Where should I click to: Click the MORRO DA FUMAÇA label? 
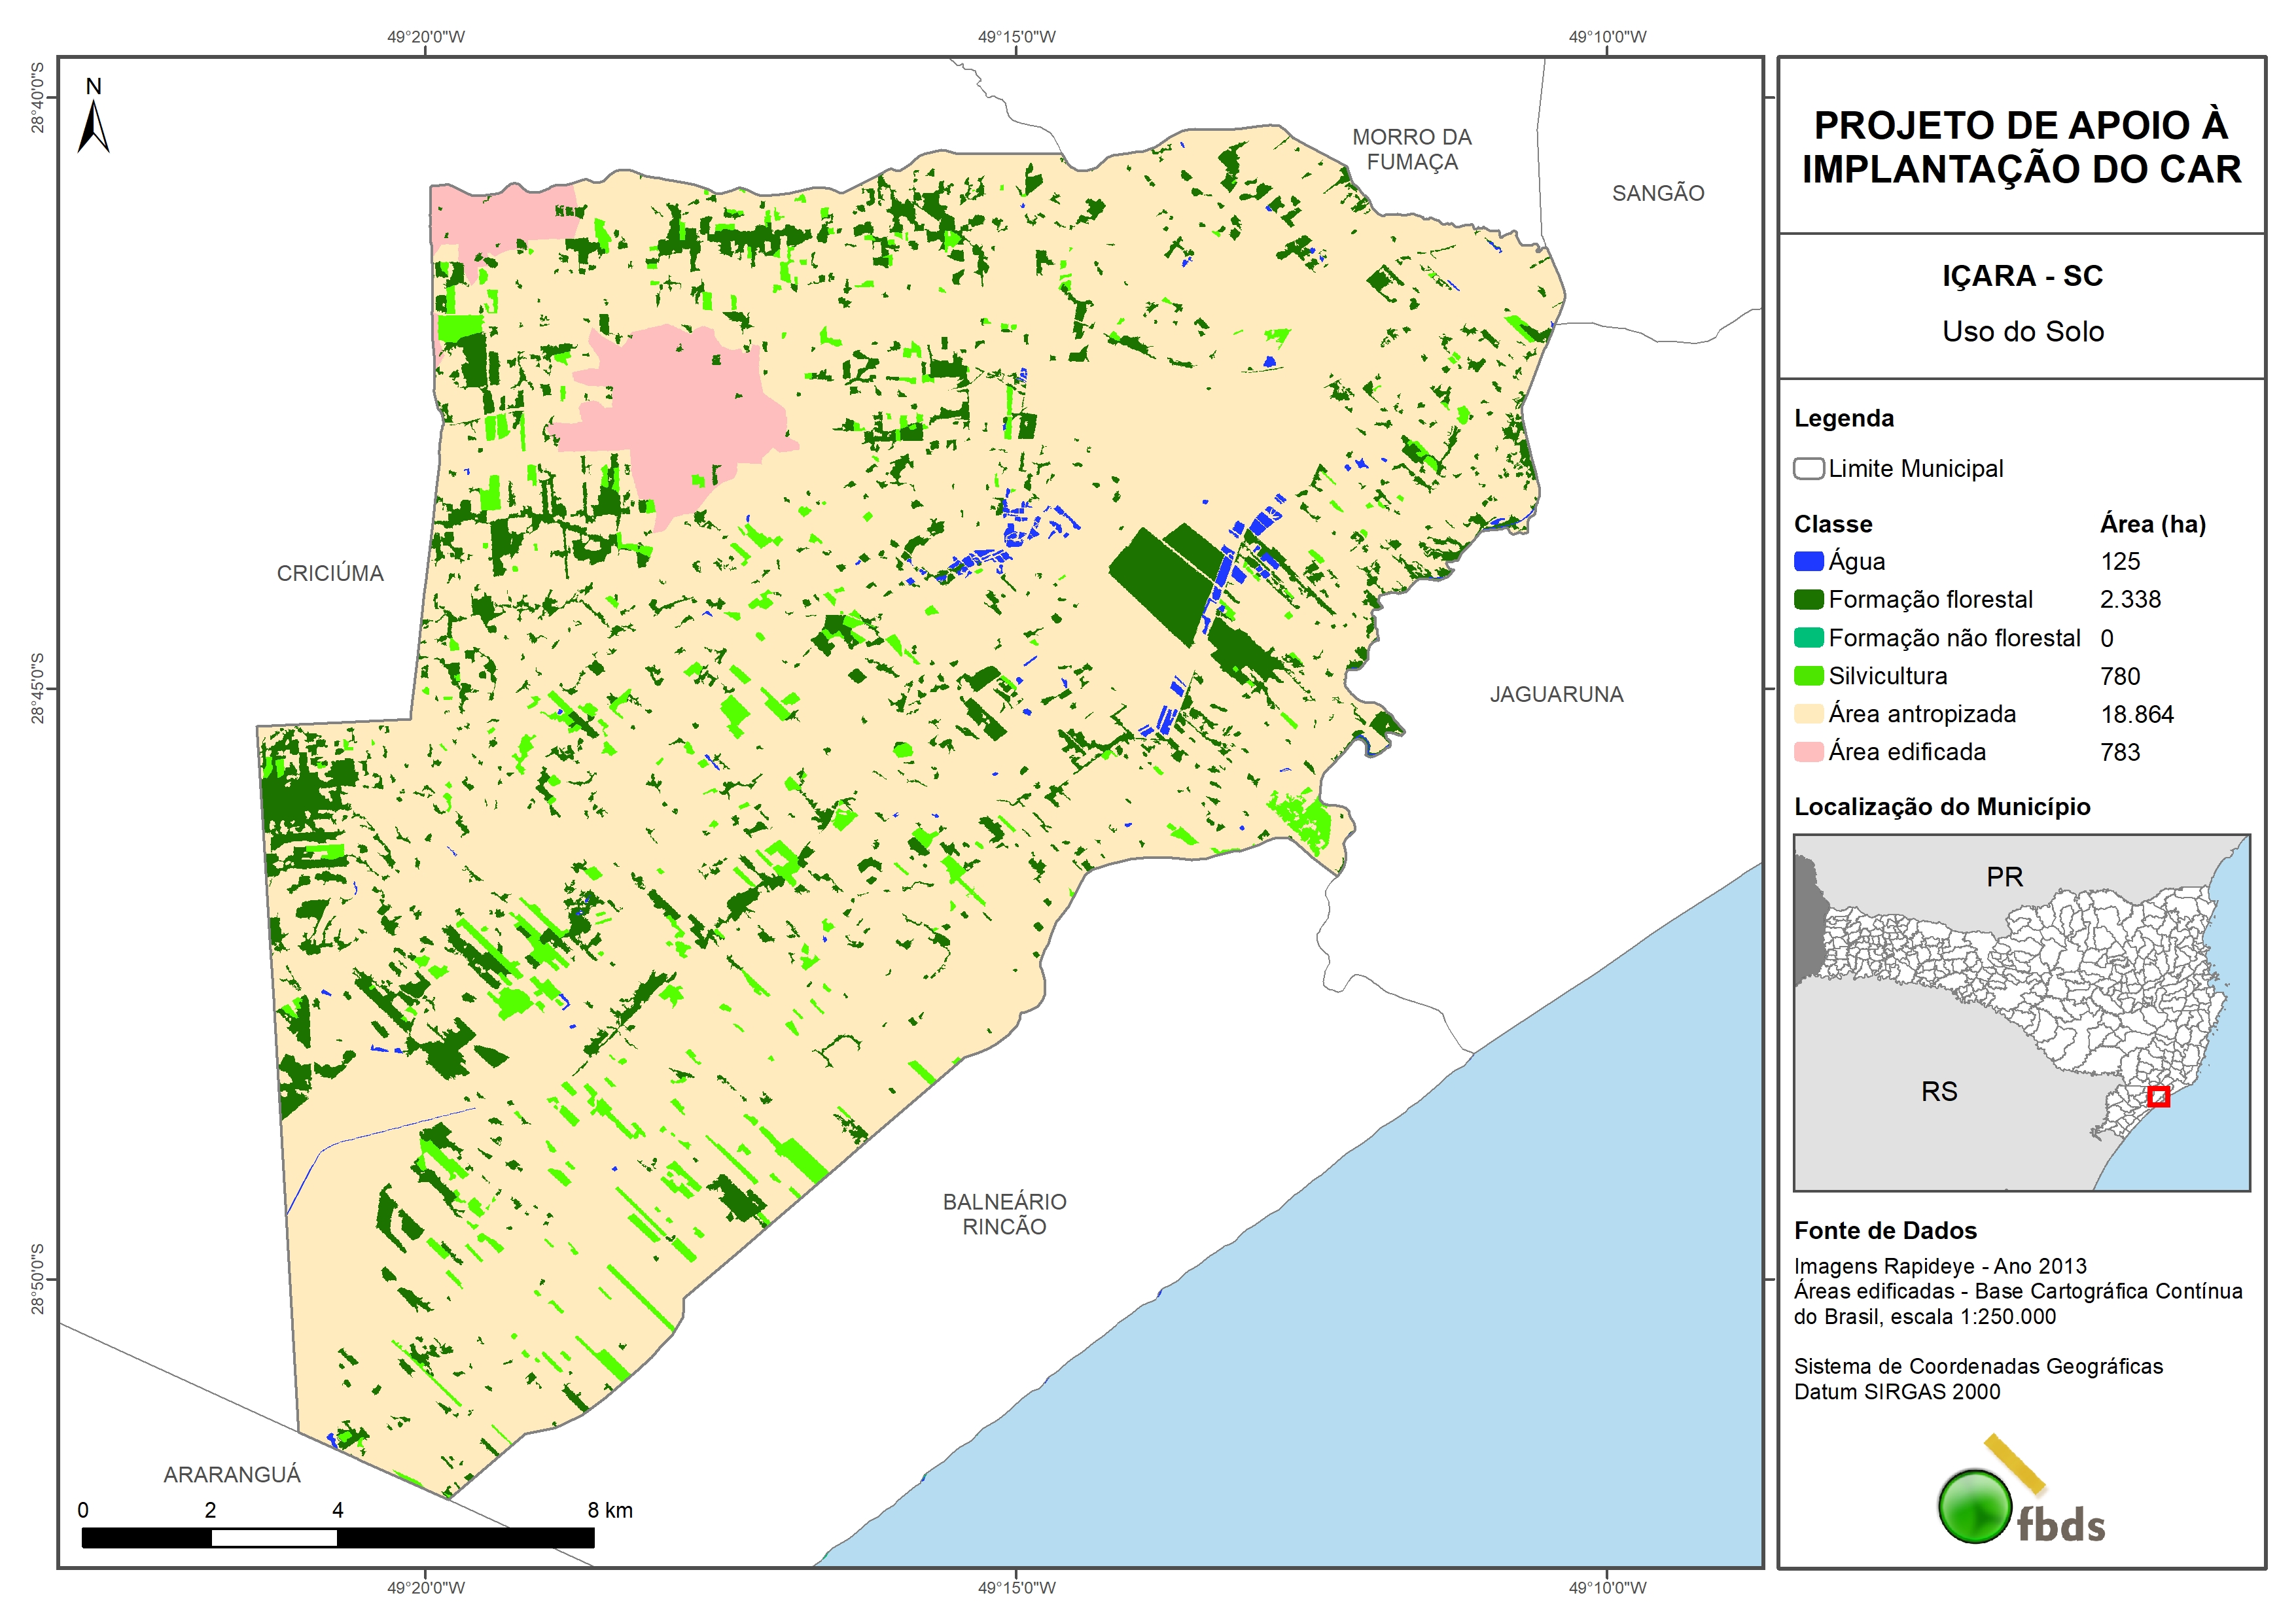click(x=1411, y=149)
